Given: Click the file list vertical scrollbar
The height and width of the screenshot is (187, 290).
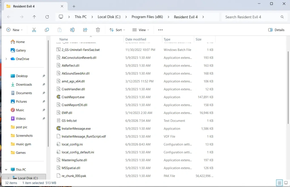Looking at the screenshot, I should coord(288,88).
